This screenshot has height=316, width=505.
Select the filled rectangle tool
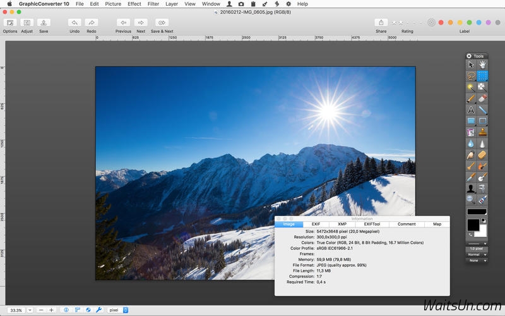tap(471, 121)
